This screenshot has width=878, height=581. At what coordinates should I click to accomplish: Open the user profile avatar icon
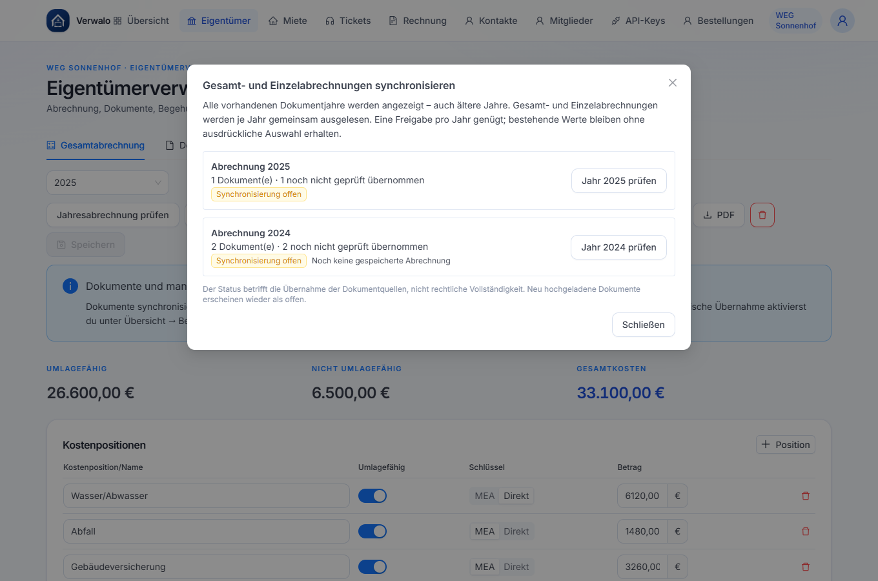coord(842,21)
